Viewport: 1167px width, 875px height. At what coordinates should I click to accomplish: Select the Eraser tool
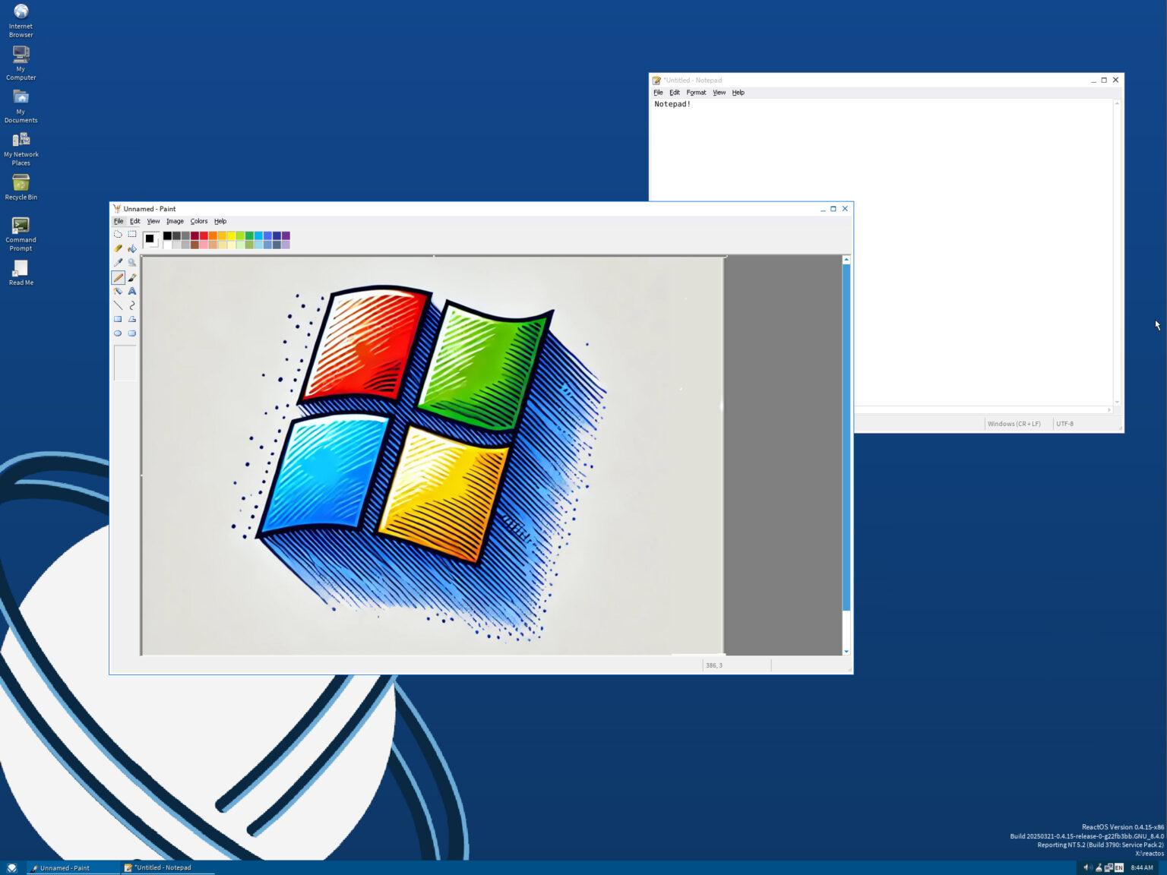pyautogui.click(x=118, y=248)
